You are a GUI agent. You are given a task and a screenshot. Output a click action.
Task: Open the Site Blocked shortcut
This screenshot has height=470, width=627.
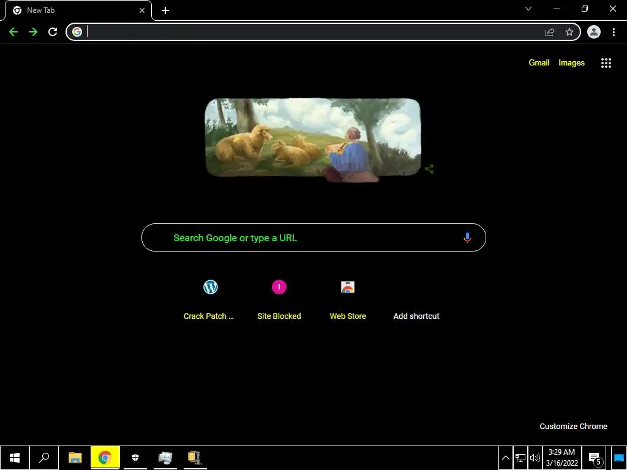pos(279,300)
